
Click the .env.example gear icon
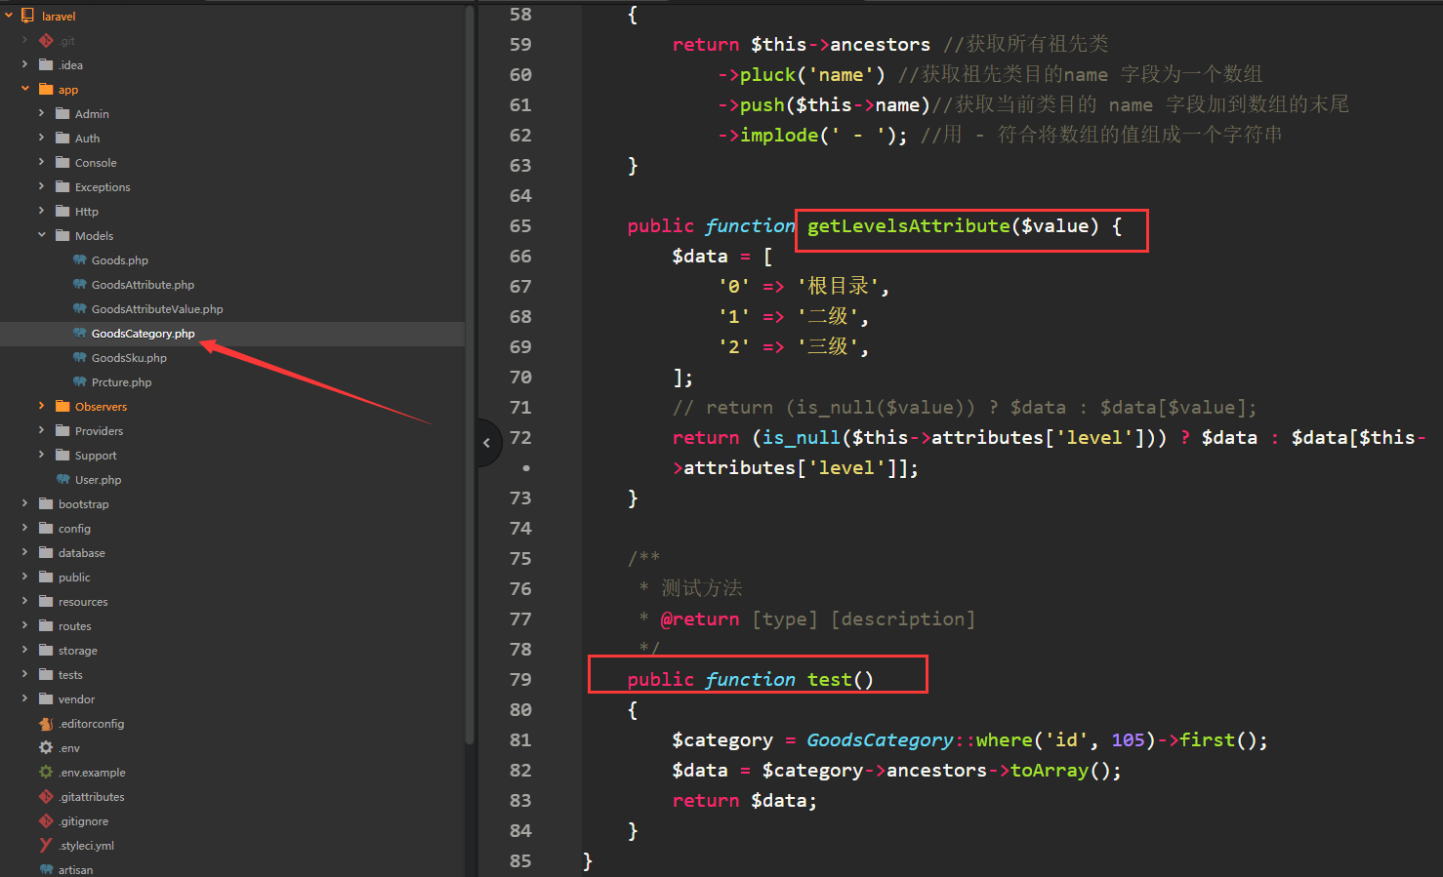(x=46, y=772)
